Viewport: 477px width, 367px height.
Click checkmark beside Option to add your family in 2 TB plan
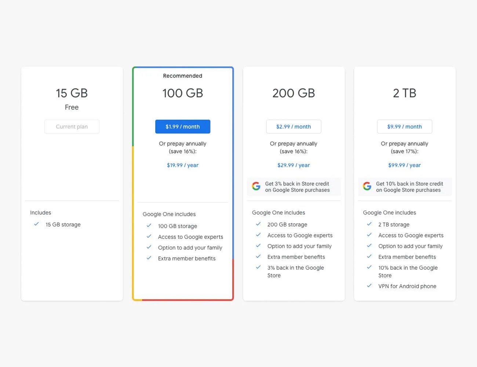pyautogui.click(x=369, y=246)
